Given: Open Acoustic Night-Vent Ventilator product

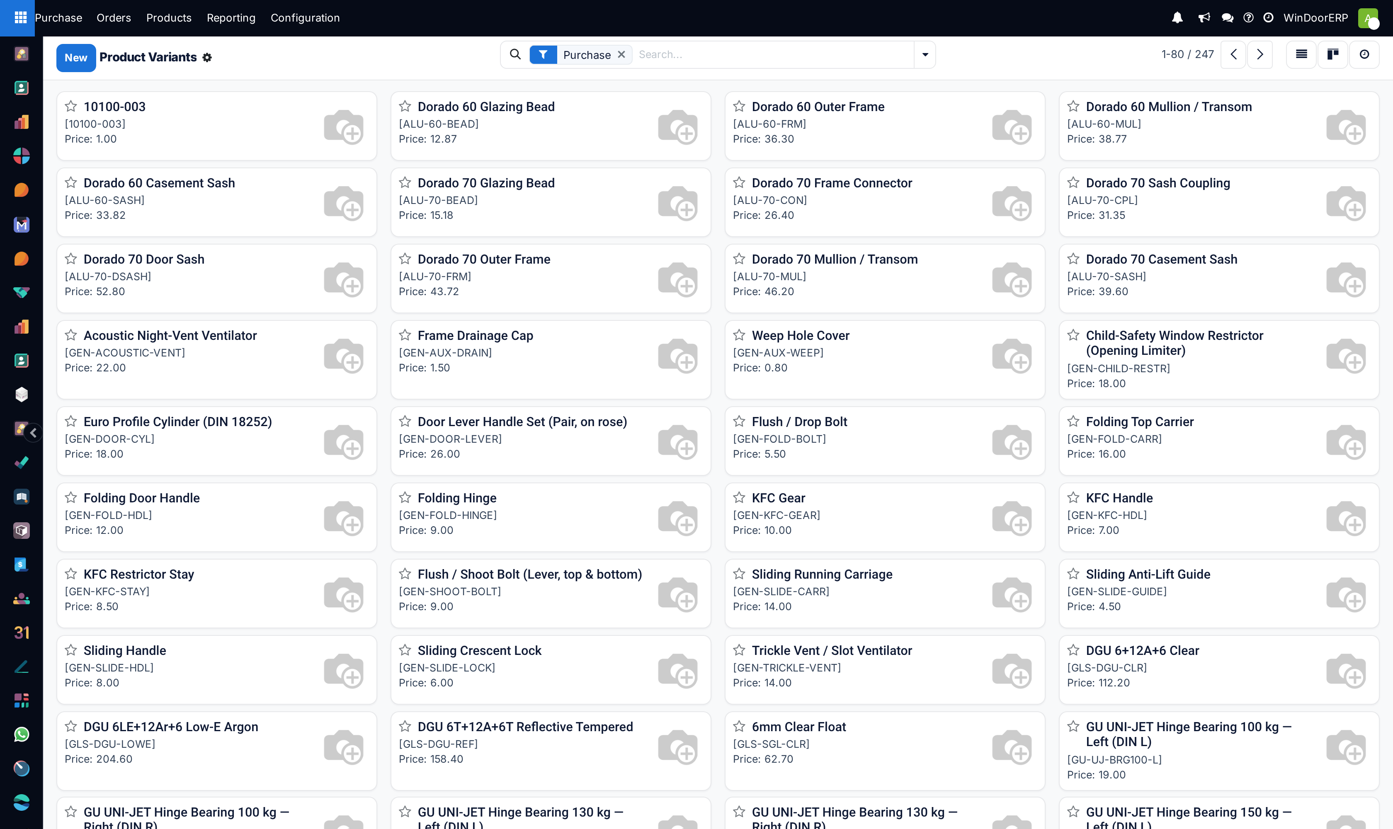Looking at the screenshot, I should tap(216, 359).
